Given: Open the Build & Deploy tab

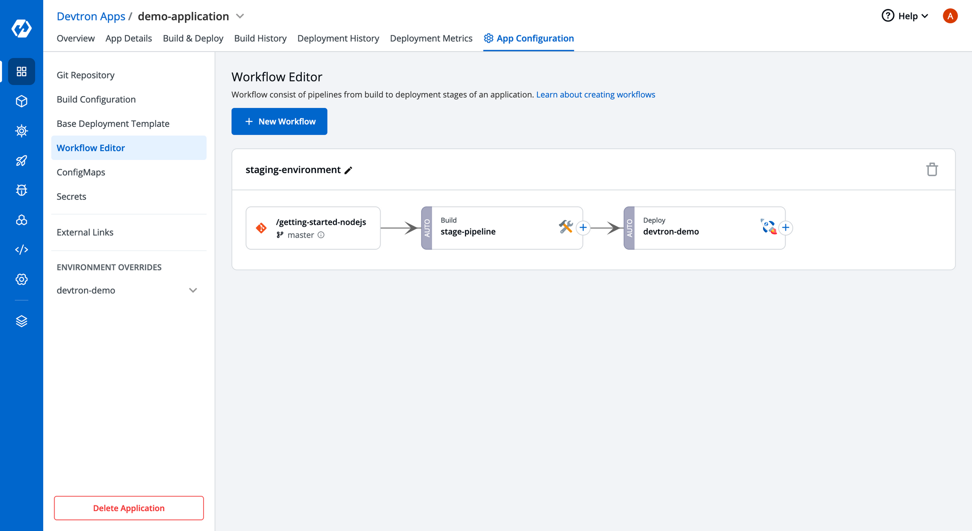Looking at the screenshot, I should coord(193,38).
